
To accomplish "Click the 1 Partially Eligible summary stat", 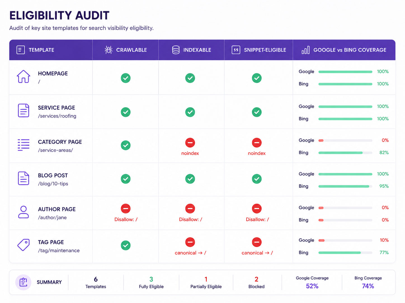I will pos(206,283).
